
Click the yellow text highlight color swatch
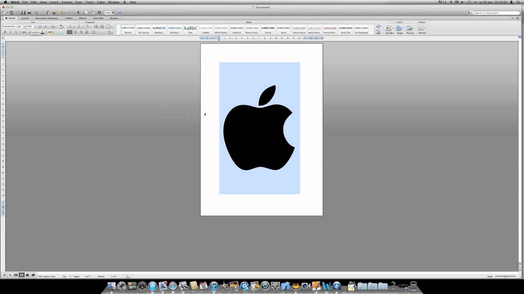point(50,32)
